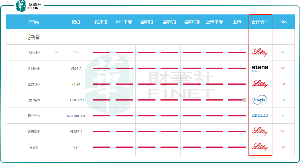Viewport: 300px width, 168px height.
Task: Open the 希冉择® product name link
Action: [34, 131]
